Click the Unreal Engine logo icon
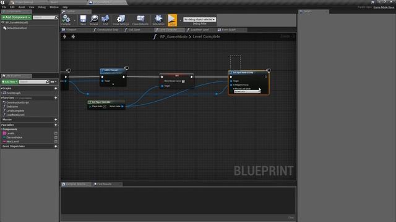The width and height of the screenshot is (396, 222). click(2, 2)
